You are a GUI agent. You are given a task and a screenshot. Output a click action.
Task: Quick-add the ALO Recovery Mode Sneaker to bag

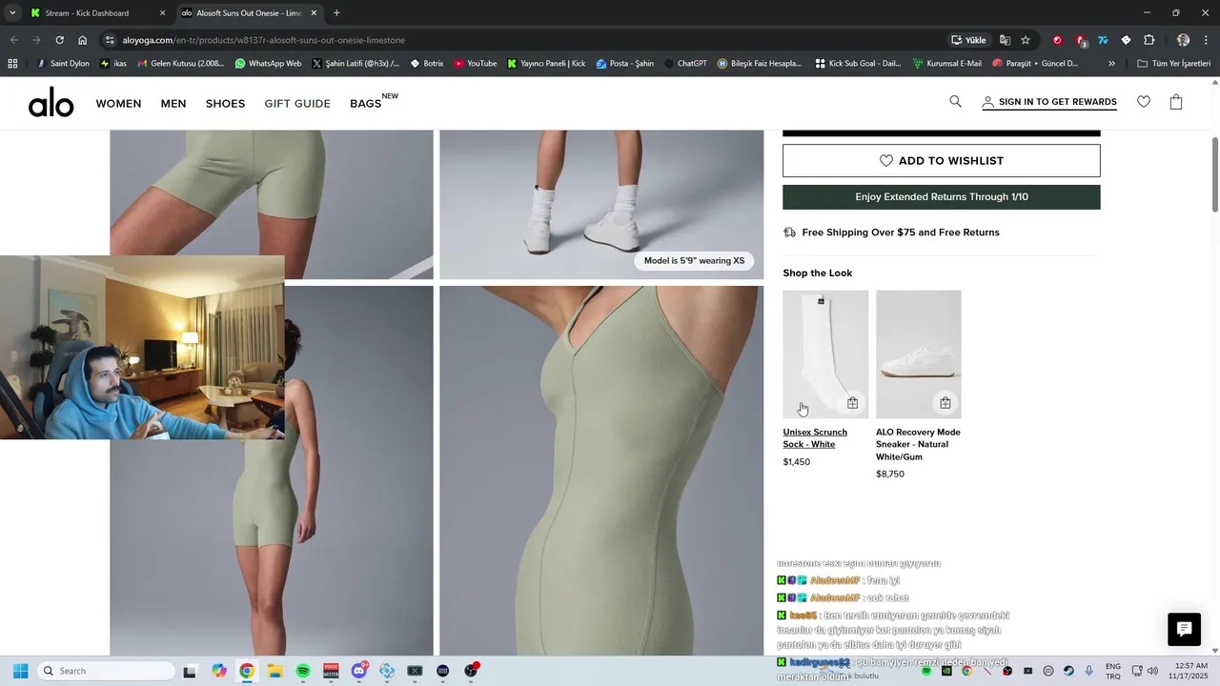(x=945, y=403)
